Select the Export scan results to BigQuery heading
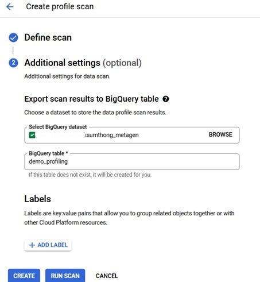 click(91, 99)
